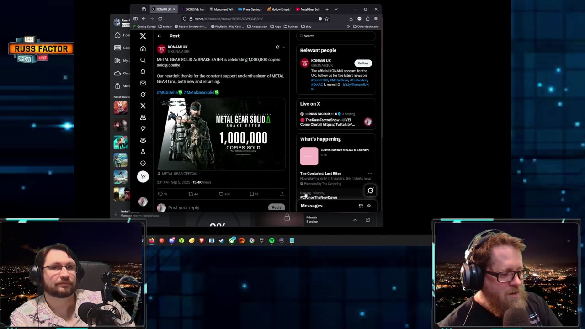Open list all tabs dropdown
The image size is (585, 329).
336,9
